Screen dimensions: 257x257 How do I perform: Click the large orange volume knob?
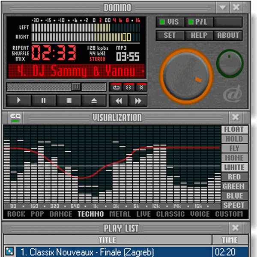(x=186, y=76)
